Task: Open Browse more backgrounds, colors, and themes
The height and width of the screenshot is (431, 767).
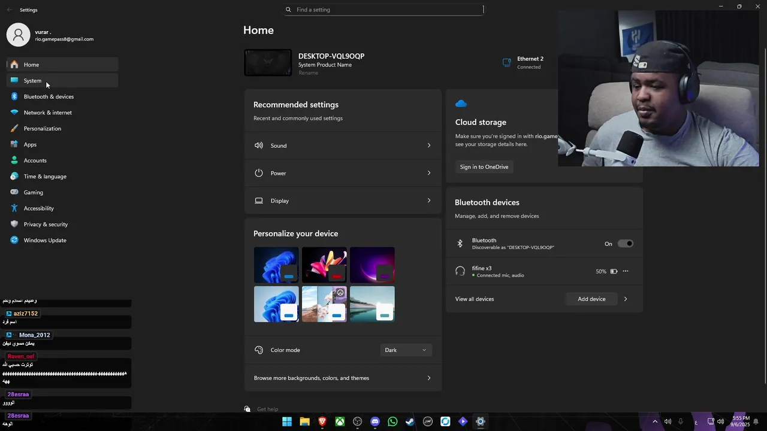Action: pos(343,378)
